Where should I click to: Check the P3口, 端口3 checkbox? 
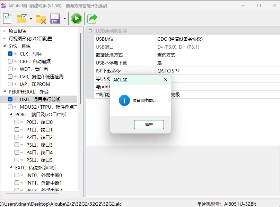[17, 145]
